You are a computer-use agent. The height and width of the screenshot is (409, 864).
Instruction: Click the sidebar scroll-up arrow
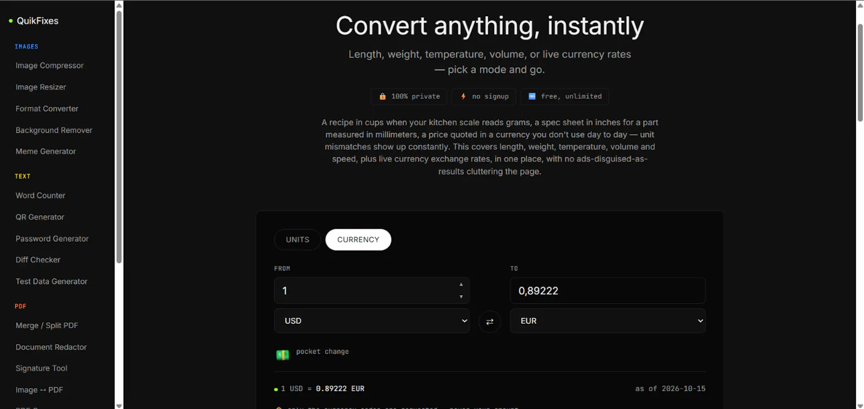[x=119, y=5]
